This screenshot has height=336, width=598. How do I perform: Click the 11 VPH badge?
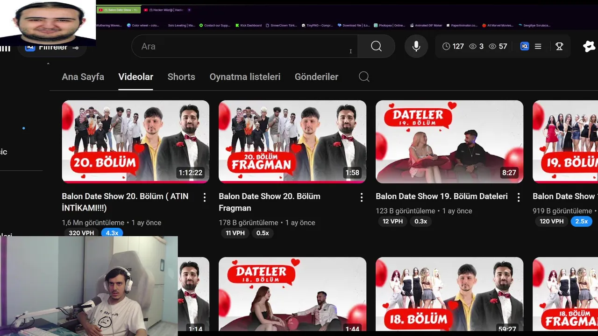click(x=235, y=233)
